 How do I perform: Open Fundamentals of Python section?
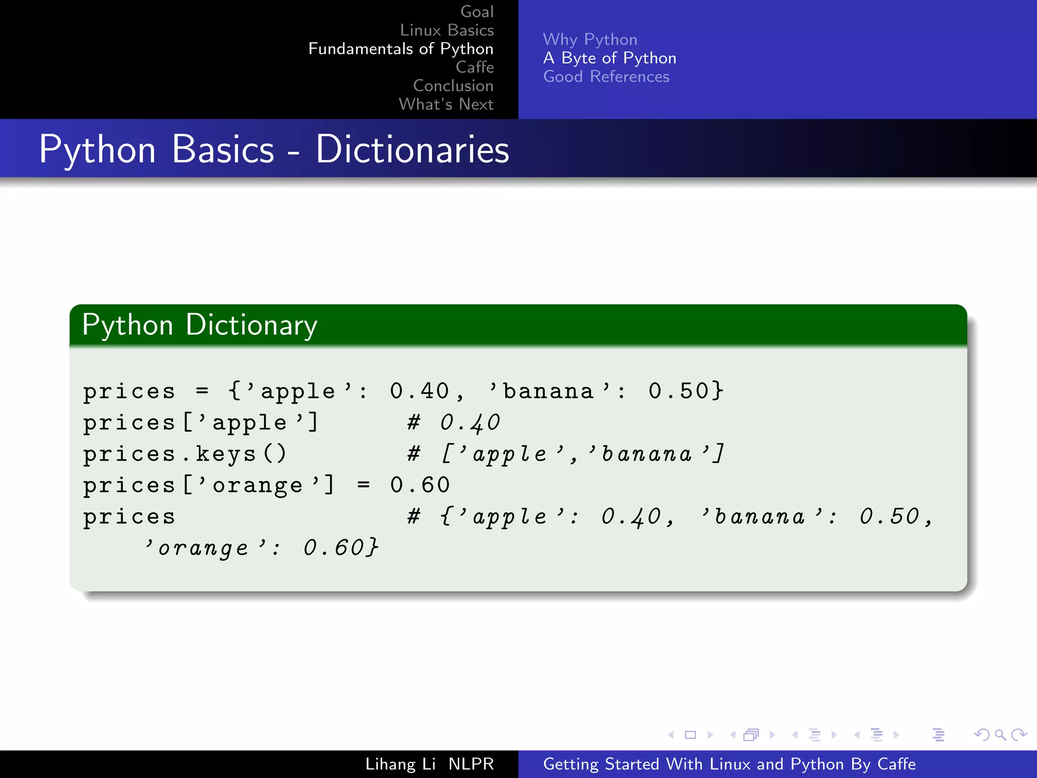[x=401, y=49]
